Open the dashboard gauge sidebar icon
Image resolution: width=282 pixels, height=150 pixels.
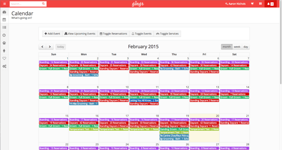click(x=4, y=12)
